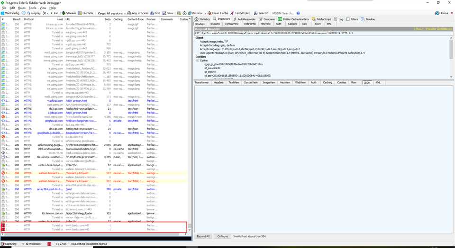Sort sessions by Result column header
Screen dimensions: 455x248
point(17,19)
